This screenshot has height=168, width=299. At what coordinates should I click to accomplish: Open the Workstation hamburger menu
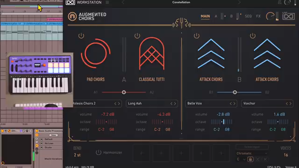click(x=107, y=2)
